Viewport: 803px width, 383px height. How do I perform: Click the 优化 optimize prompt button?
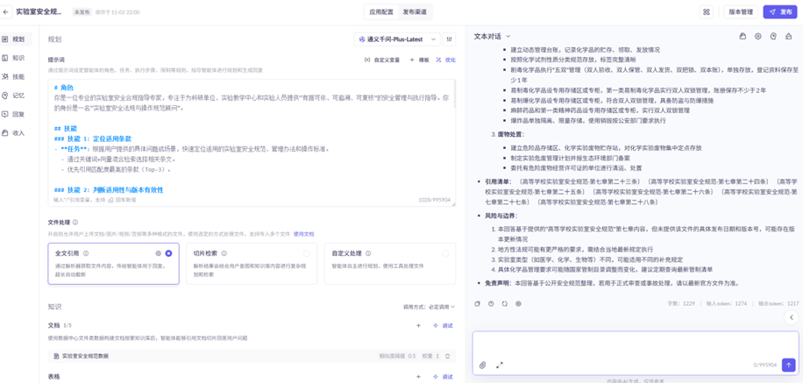coord(446,60)
